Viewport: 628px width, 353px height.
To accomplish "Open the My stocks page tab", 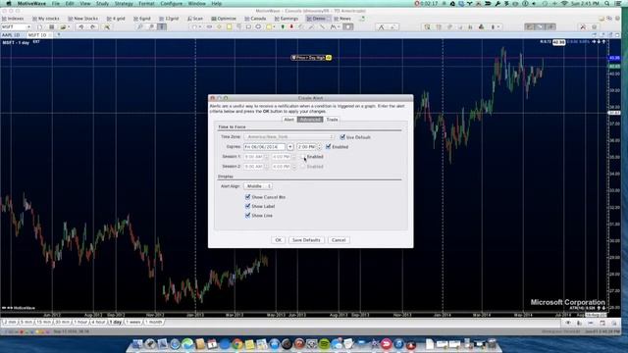I will 46,19.
